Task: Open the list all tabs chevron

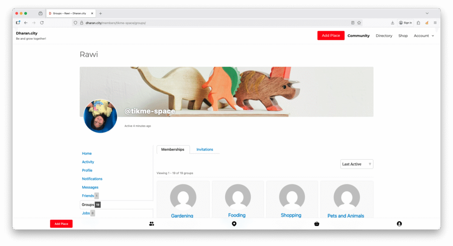Action: [427, 13]
